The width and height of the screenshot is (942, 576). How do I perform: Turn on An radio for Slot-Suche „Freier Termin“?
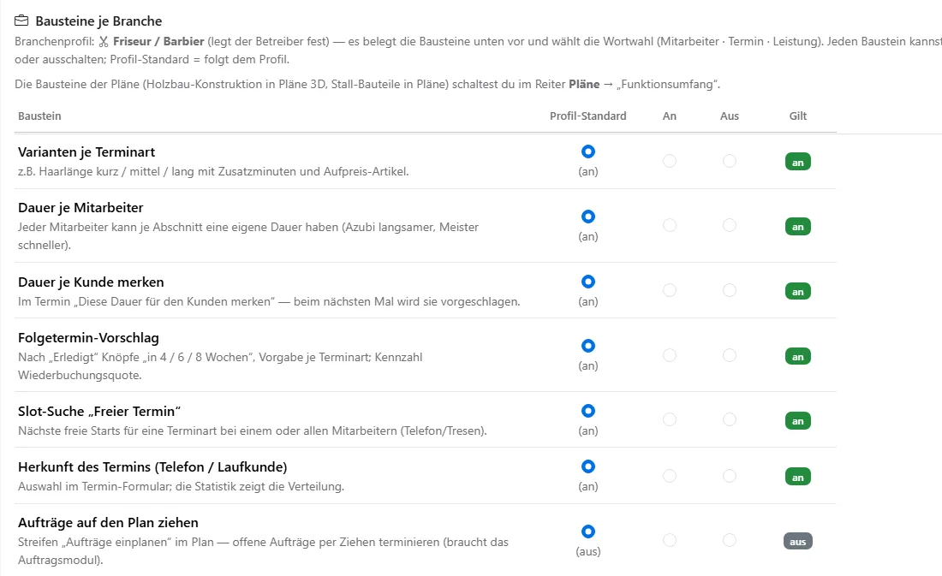point(670,419)
